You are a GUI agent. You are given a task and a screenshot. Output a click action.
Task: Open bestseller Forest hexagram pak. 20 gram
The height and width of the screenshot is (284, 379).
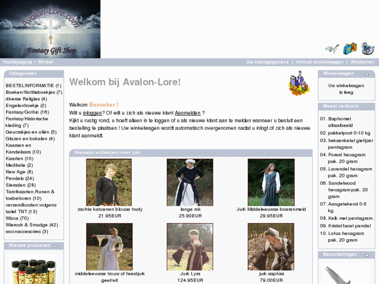click(347, 158)
